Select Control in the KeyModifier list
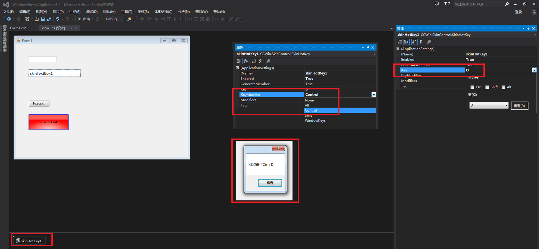The height and width of the screenshot is (249, 539). [x=340, y=110]
